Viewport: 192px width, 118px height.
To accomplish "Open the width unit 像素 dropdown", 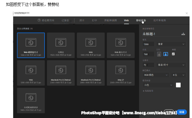I will (171, 44).
